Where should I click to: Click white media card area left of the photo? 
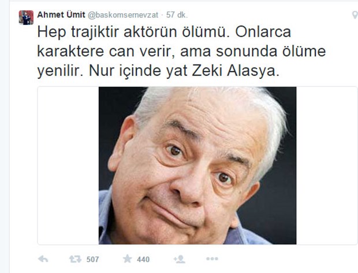[x=68, y=165]
